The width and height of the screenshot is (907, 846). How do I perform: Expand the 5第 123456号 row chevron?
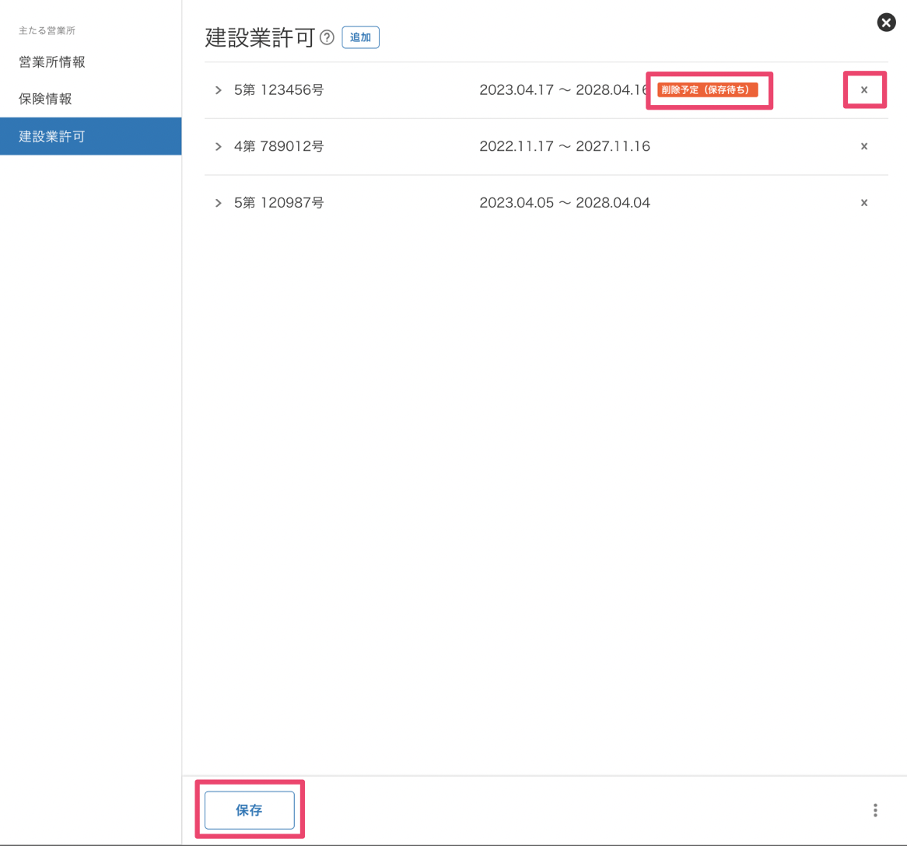[x=219, y=90]
